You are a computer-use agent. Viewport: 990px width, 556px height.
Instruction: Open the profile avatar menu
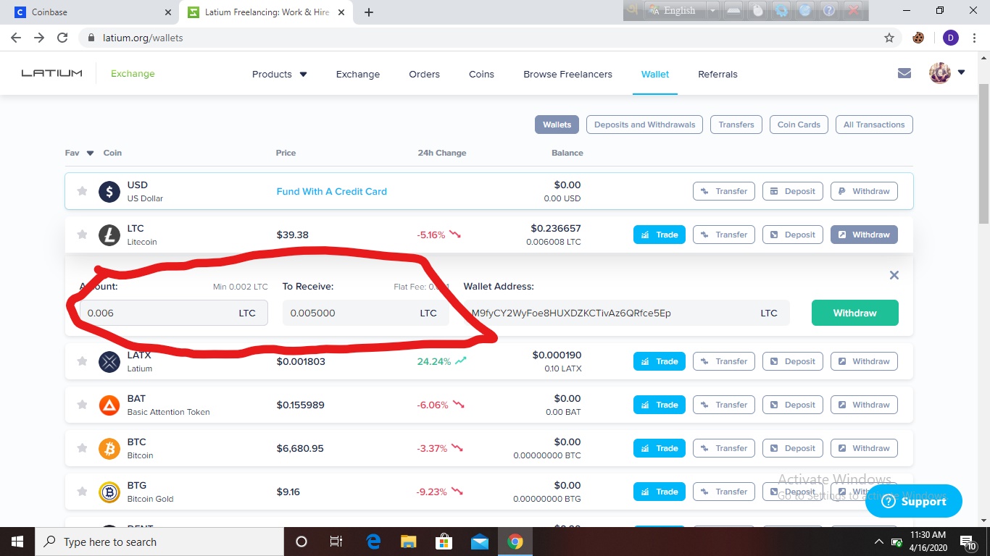(x=947, y=72)
